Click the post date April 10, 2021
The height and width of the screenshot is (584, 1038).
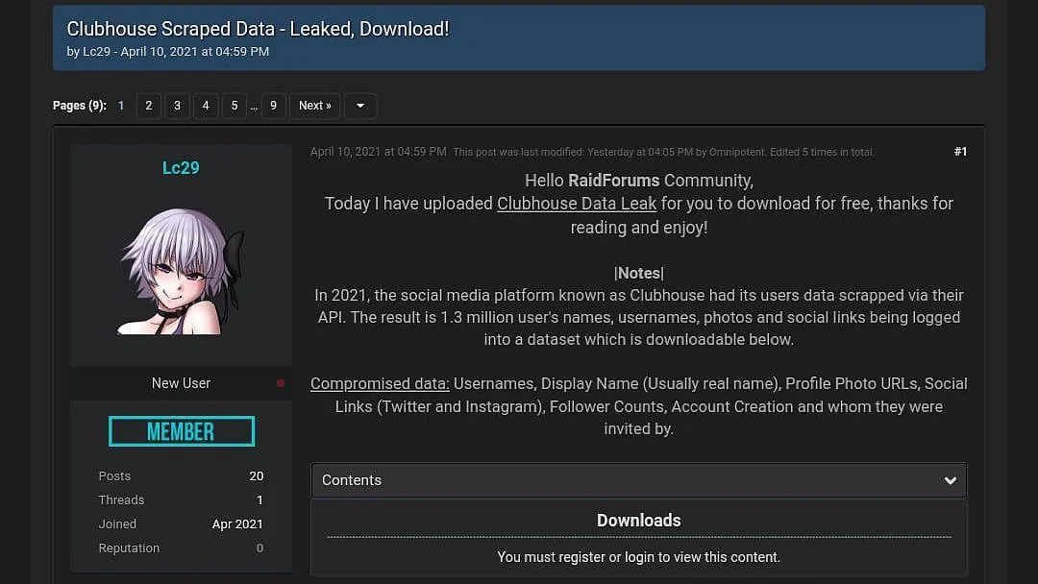(378, 152)
